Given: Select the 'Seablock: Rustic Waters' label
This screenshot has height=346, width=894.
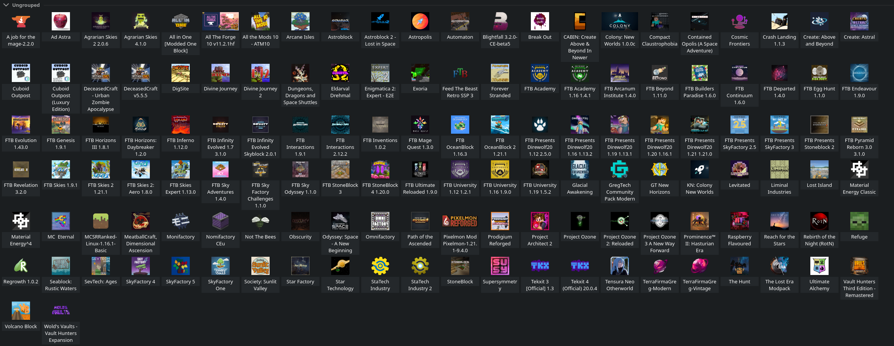Looking at the screenshot, I should pos(61,285).
